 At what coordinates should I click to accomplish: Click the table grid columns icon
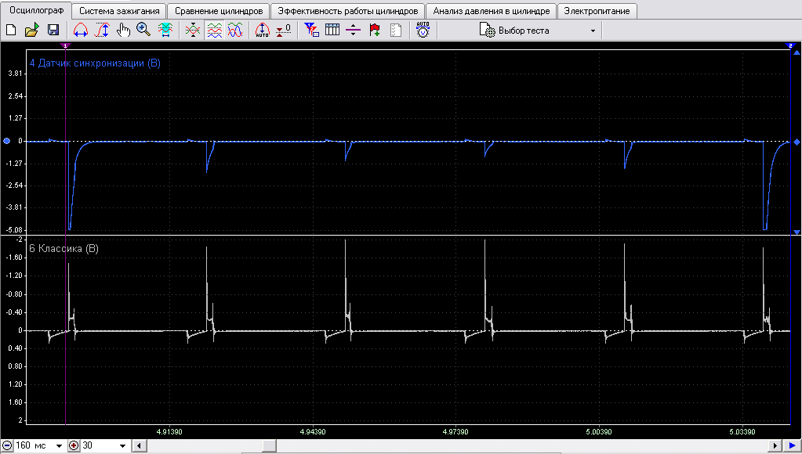click(332, 31)
